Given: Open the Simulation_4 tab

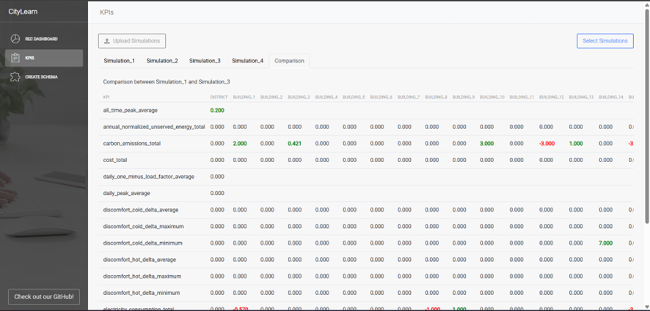Looking at the screenshot, I should click(247, 61).
